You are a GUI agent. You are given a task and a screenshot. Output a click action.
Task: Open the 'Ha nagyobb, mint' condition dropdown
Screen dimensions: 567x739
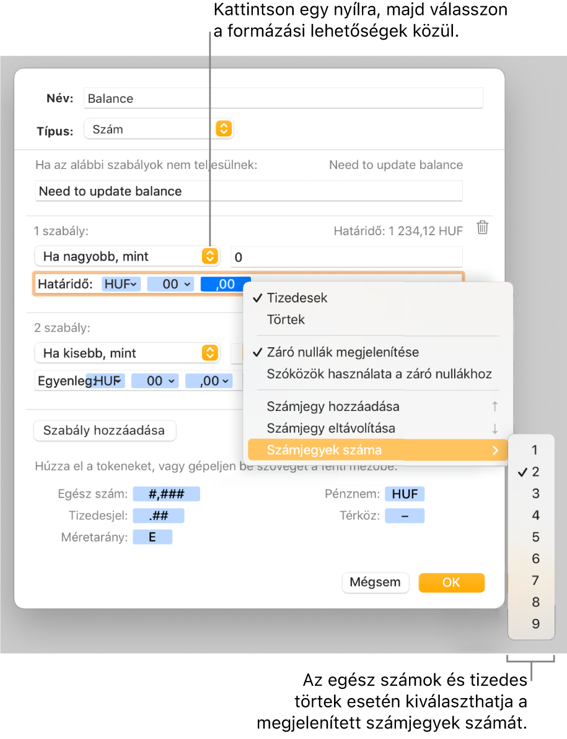[127, 256]
